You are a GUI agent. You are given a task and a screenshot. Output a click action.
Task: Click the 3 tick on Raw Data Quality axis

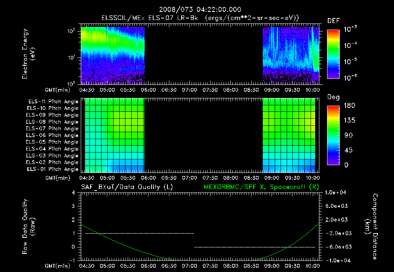[x=73, y=206]
